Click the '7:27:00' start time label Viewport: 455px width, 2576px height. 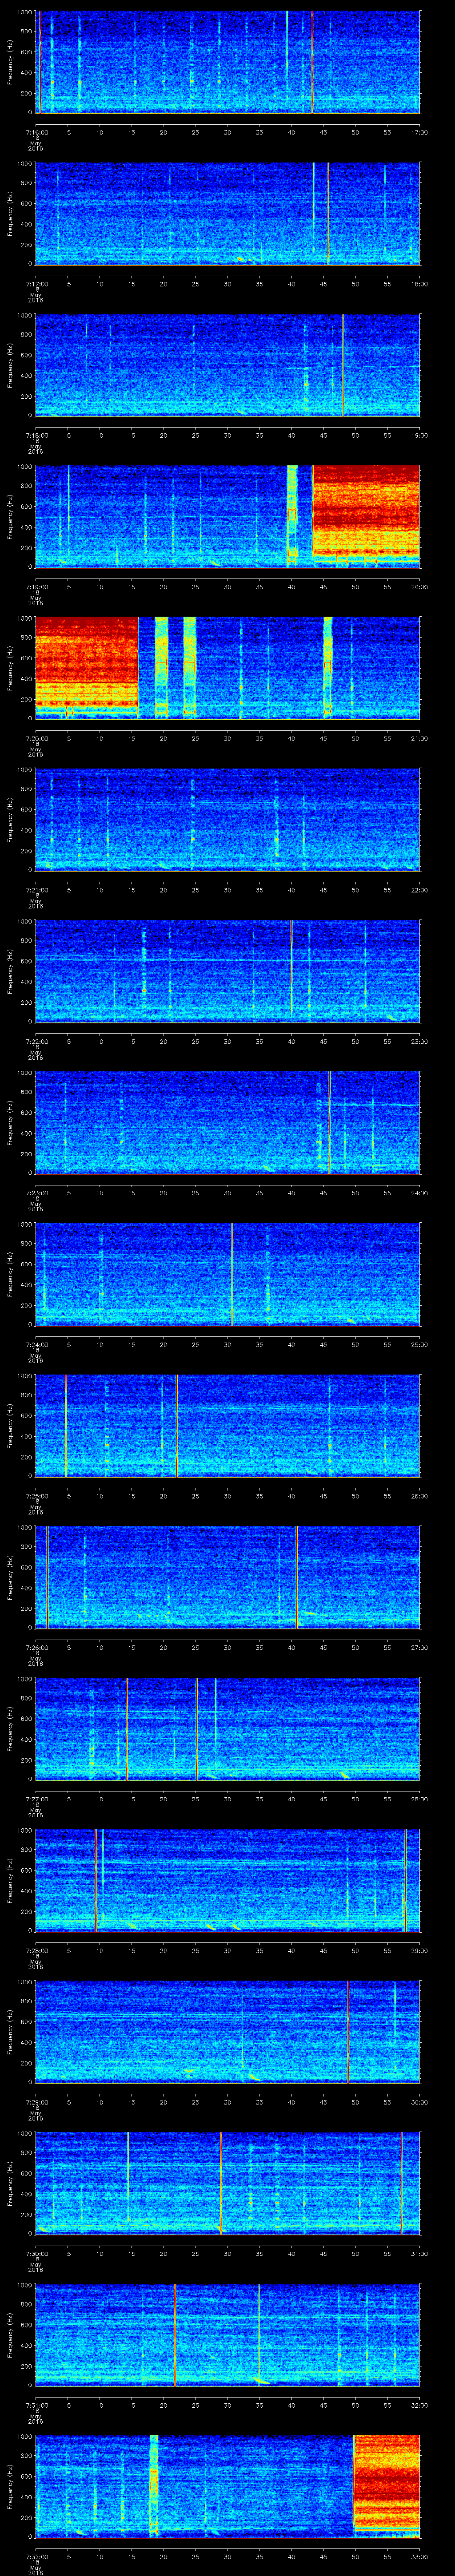pos(36,1800)
